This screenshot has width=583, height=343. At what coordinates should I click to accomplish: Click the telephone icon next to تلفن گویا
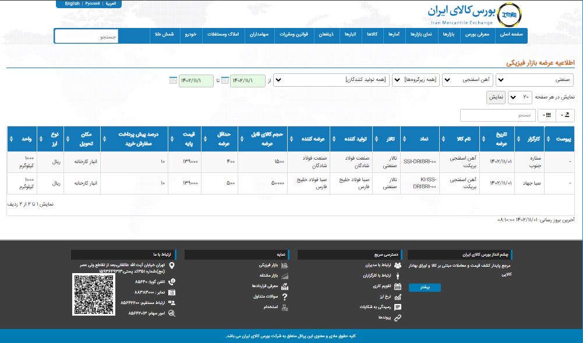tap(172, 282)
